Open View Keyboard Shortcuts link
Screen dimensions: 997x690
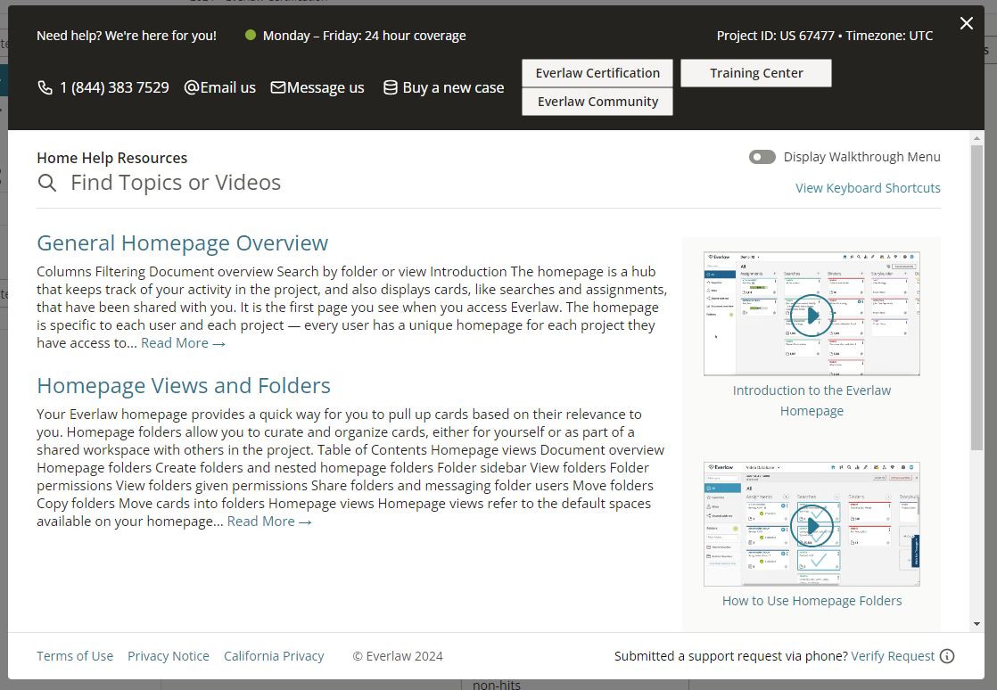tap(868, 188)
